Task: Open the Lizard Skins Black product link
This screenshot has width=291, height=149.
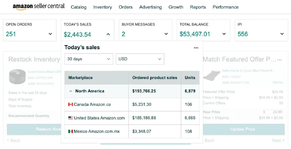Action: 44,72
